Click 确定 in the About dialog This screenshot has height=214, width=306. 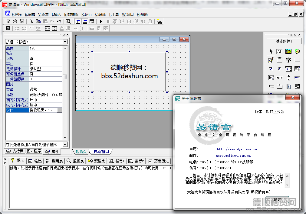(x=277, y=199)
